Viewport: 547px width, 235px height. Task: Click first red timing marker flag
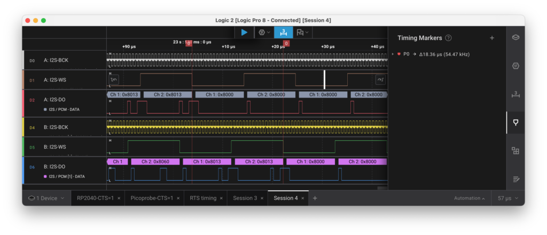coord(189,44)
